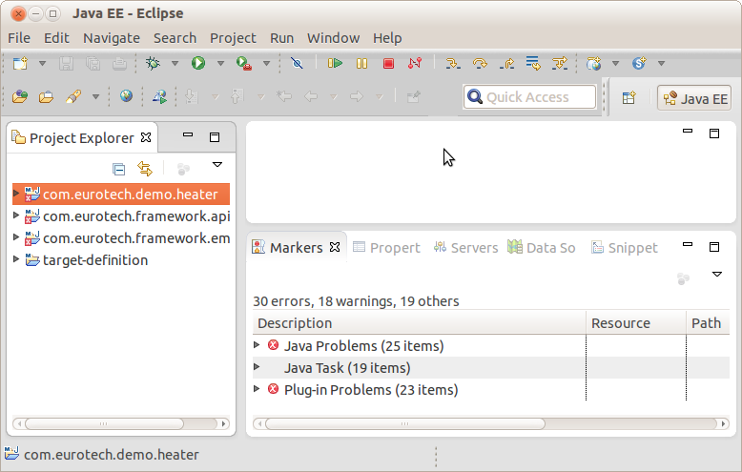Viewport: 742px width, 472px height.
Task: Click the Run Last Tool icon
Action: tap(244, 63)
